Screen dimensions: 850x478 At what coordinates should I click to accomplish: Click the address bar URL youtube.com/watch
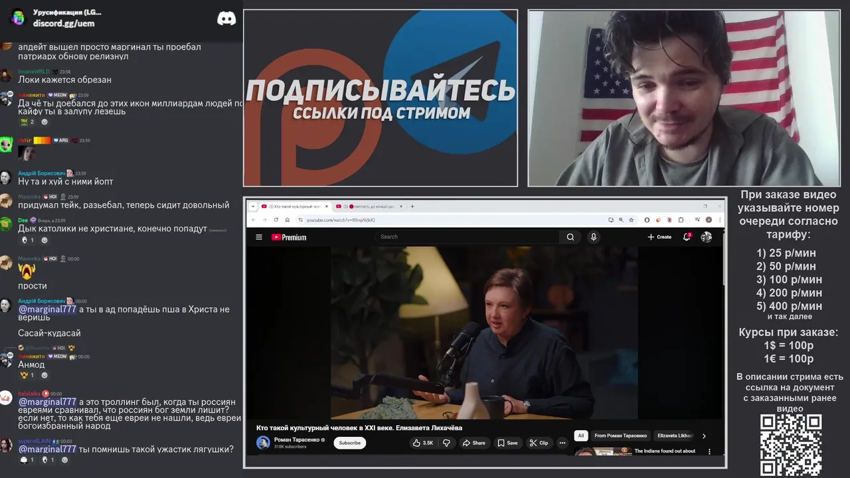[341, 220]
